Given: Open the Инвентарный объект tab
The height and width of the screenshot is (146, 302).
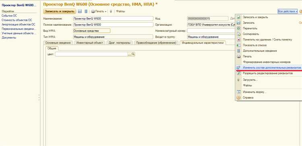Looking at the screenshot, I should pos(89,43).
